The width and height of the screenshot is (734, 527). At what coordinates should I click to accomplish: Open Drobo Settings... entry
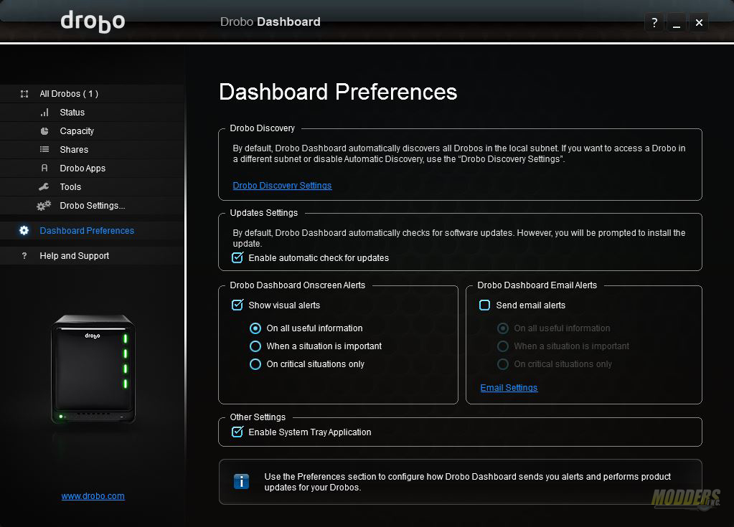[x=93, y=206]
